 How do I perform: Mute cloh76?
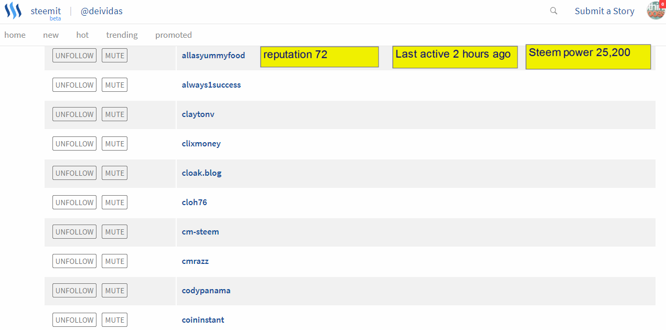pyautogui.click(x=114, y=203)
